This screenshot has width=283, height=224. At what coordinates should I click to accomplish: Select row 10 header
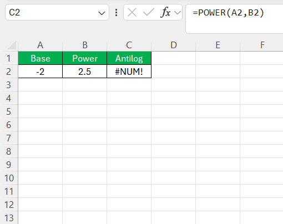point(9,178)
